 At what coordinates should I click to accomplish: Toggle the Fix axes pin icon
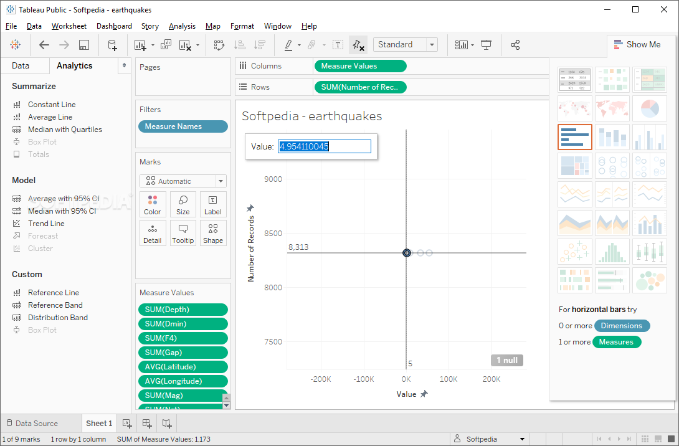click(358, 45)
